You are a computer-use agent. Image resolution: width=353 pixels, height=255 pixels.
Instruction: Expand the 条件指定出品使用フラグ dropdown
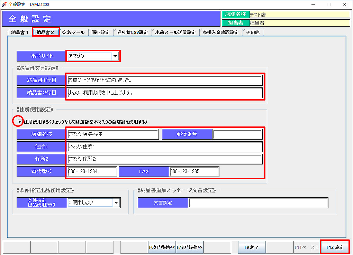point(116,203)
